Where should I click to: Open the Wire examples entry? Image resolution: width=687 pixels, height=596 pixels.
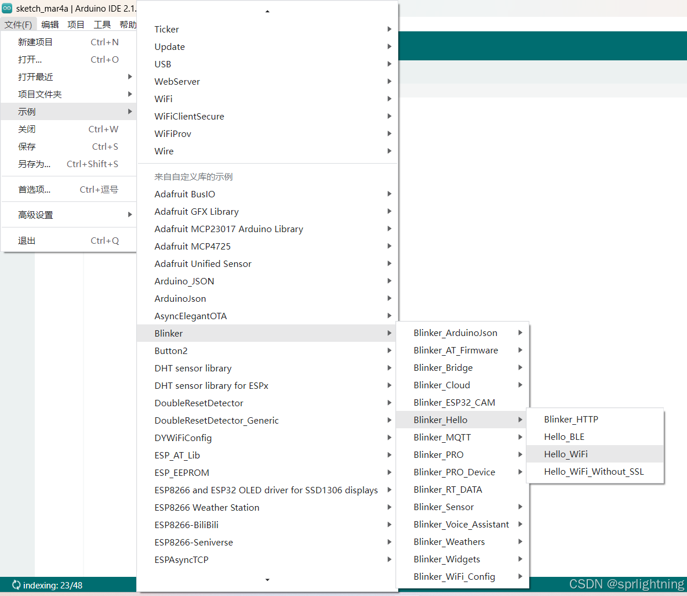click(x=267, y=151)
